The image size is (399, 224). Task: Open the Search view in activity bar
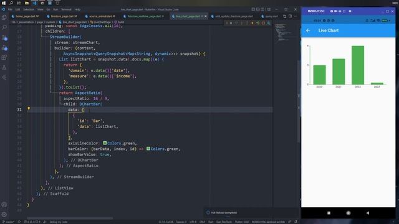4,27
